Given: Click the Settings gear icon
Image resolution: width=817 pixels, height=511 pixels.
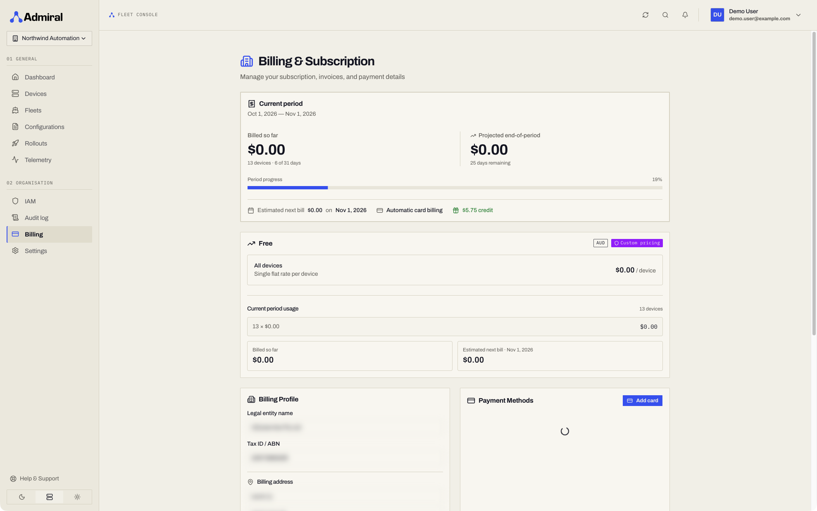Looking at the screenshot, I should 15,251.
